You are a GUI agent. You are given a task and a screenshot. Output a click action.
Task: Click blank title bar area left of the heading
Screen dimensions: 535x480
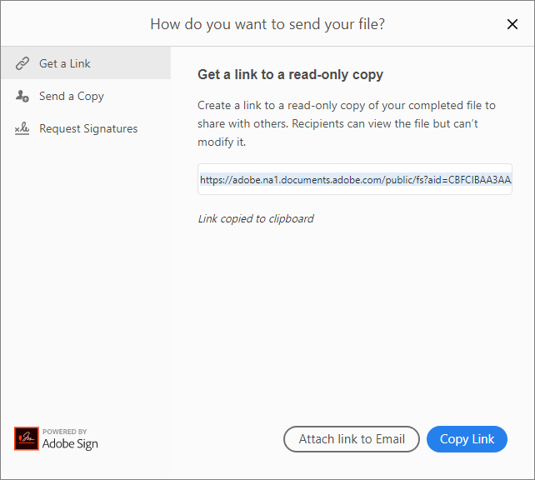75,24
